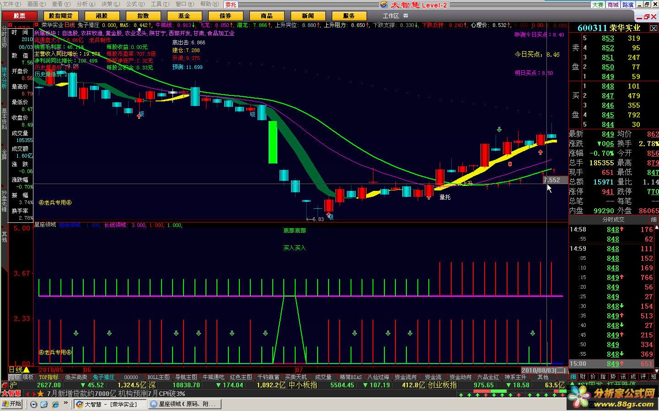Open the 路演 link at top right
The image size is (659, 411).
tap(628, 5)
